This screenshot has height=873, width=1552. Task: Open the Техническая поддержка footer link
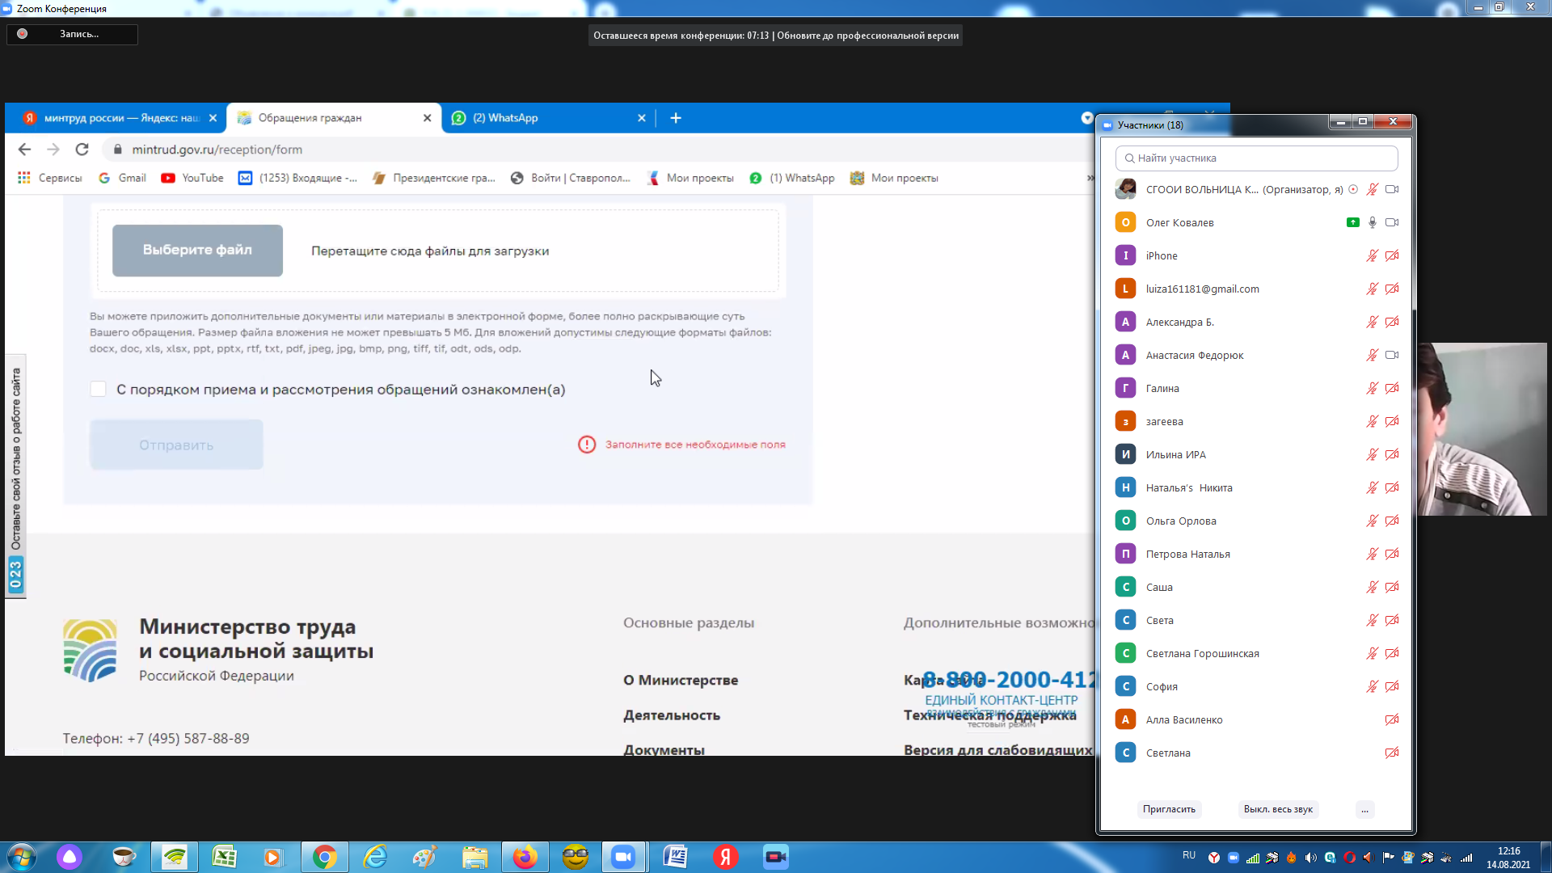tap(989, 715)
